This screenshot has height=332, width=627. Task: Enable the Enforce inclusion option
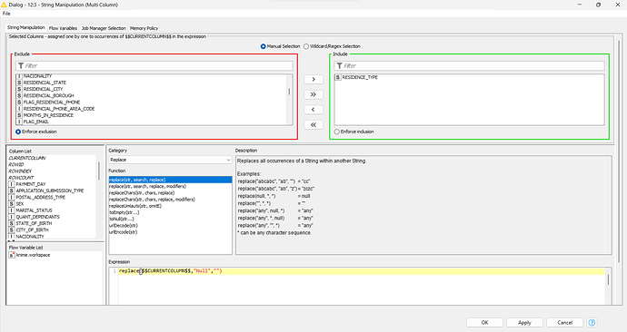337,132
